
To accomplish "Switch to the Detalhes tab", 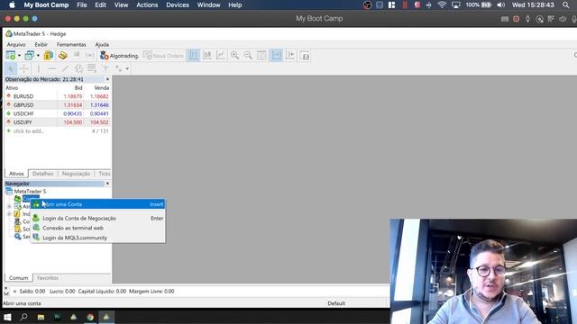I will (43, 174).
